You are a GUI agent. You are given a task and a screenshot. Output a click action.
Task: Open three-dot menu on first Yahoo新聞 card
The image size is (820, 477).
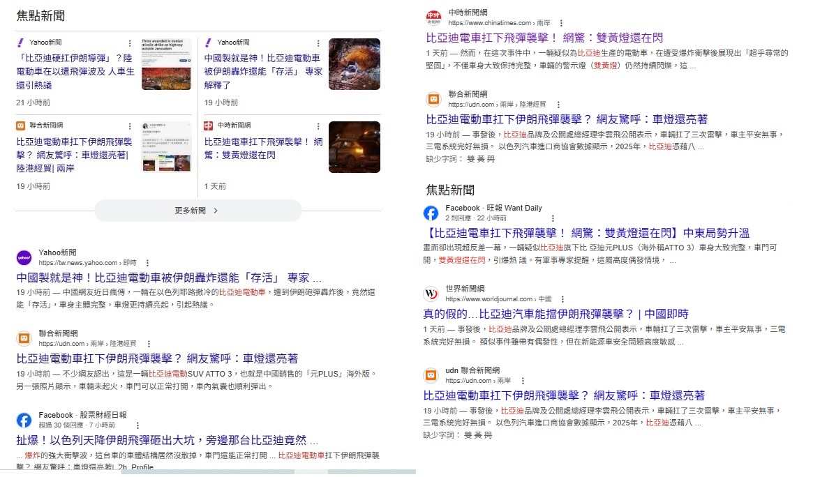(x=130, y=43)
